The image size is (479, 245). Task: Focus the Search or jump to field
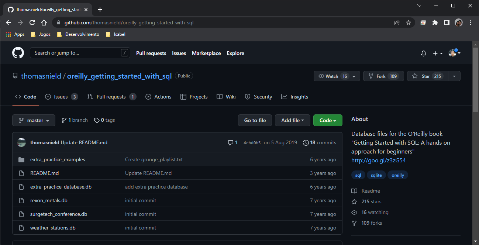(80, 53)
